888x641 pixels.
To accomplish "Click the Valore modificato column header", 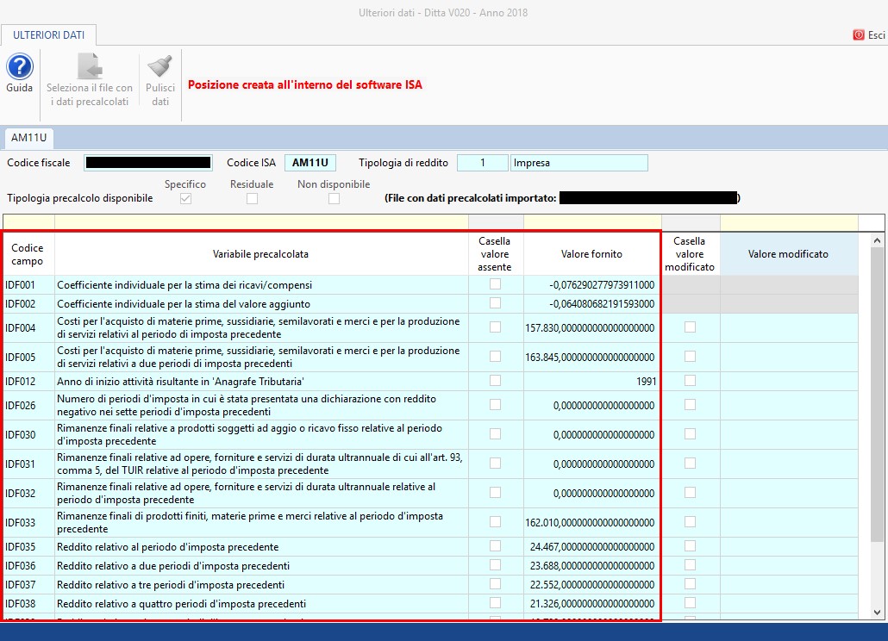I will (789, 254).
